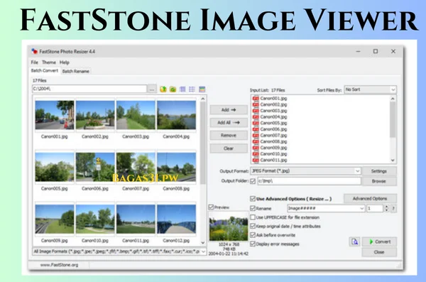
Task: Select the Canon008.jpg thumbnail
Action: pos(176,167)
